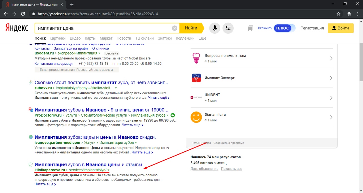363x193 pixels.
Task: Open the 'Вопросы по имплантам' chevron
Action: 331,58
